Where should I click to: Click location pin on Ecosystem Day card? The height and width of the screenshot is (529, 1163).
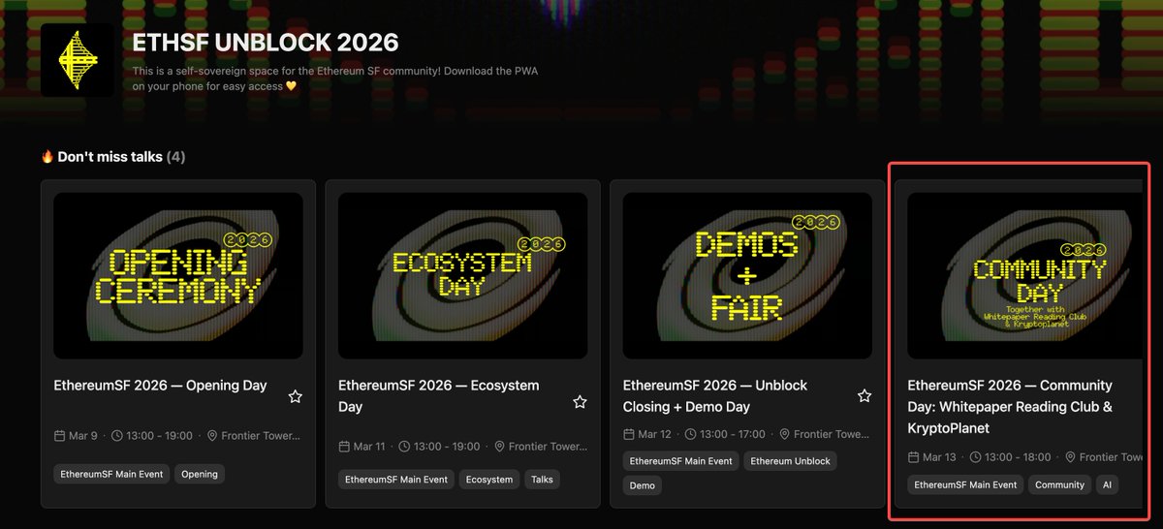point(500,447)
